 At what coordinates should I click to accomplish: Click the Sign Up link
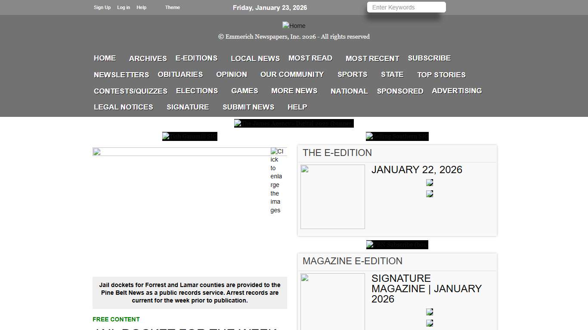(102, 7)
